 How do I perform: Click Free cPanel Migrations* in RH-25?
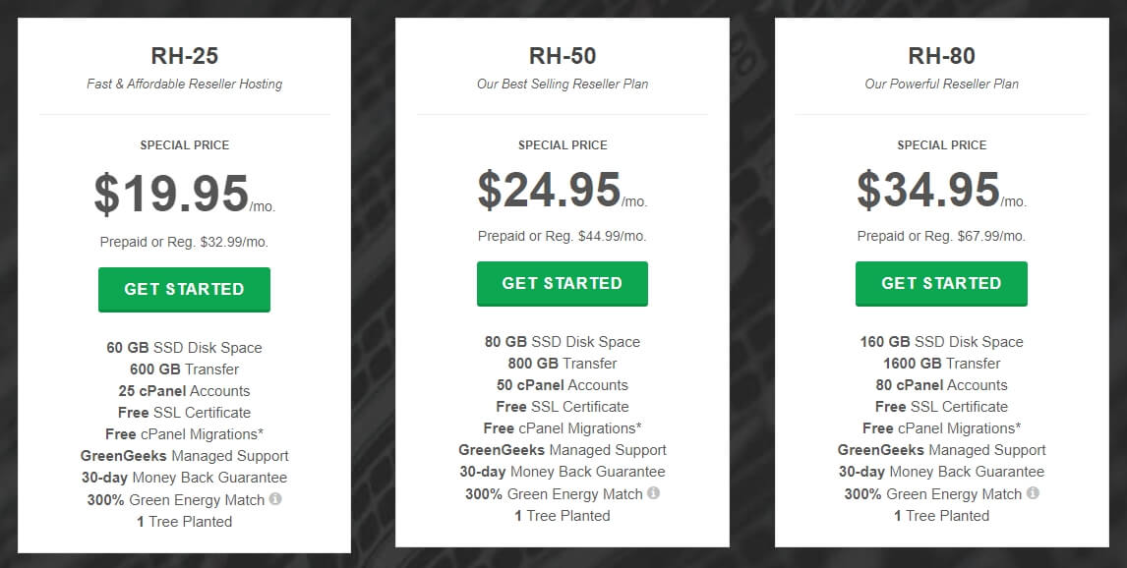(x=185, y=433)
